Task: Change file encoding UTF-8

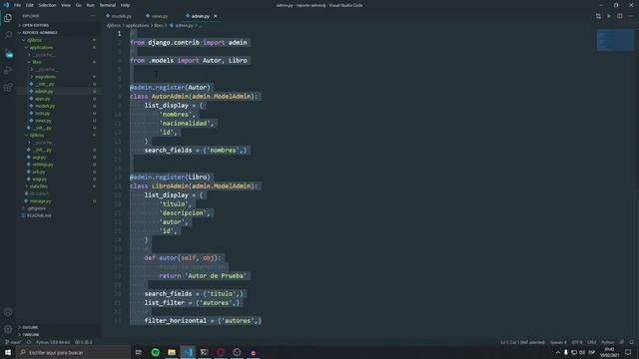Action: (x=577, y=342)
